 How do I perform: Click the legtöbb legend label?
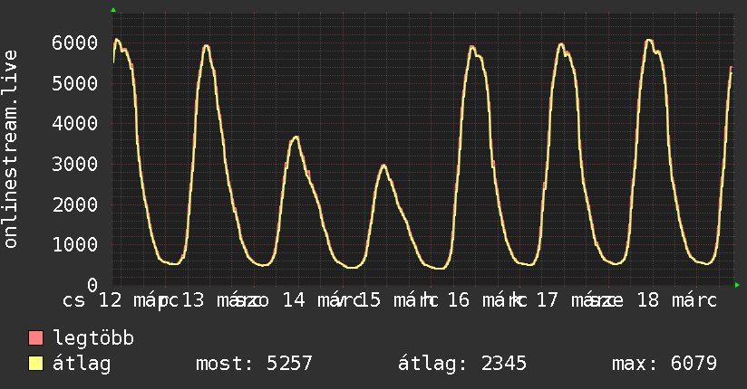tap(93, 337)
